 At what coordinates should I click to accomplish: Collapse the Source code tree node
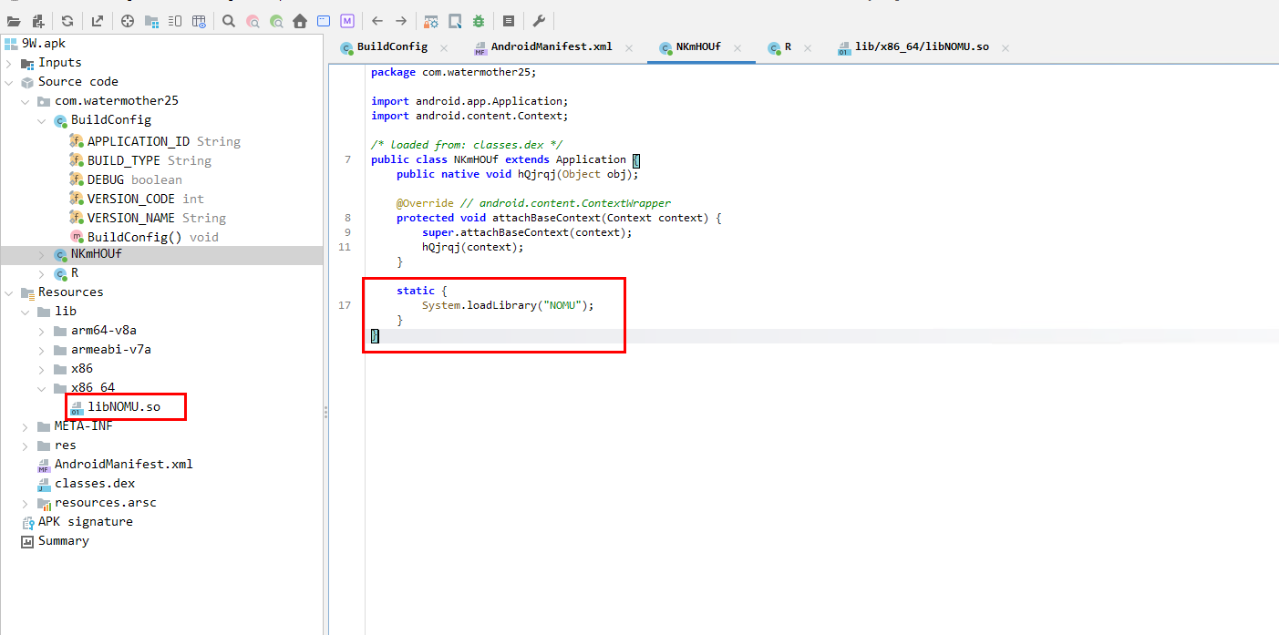(x=9, y=82)
